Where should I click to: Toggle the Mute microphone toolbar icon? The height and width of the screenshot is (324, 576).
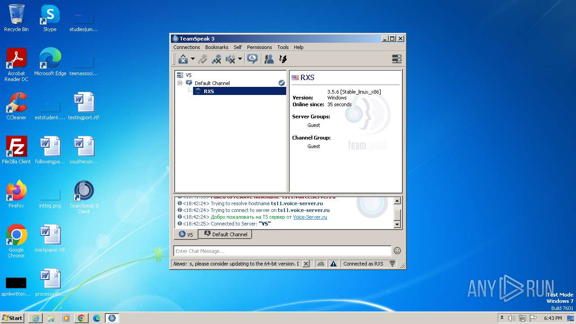(x=216, y=59)
